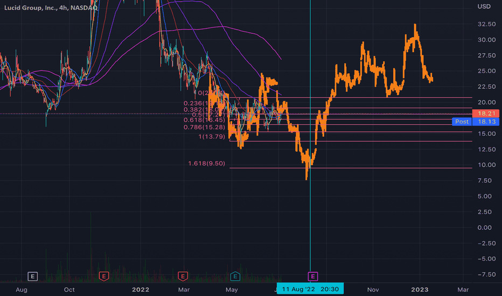The width and height of the screenshot is (502, 296).
Task: Select the 1(13.79) Fibonacci level label
Action: (212, 137)
